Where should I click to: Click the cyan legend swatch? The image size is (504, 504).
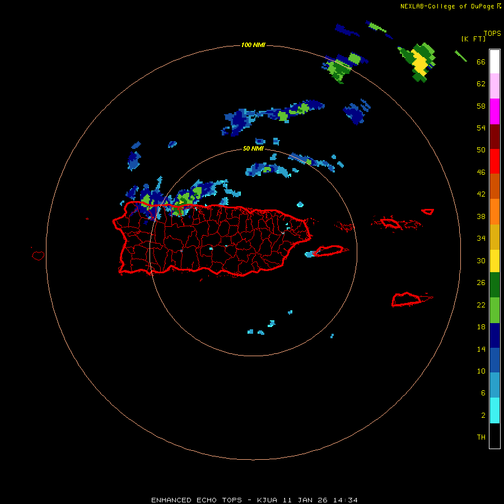pyautogui.click(x=494, y=410)
